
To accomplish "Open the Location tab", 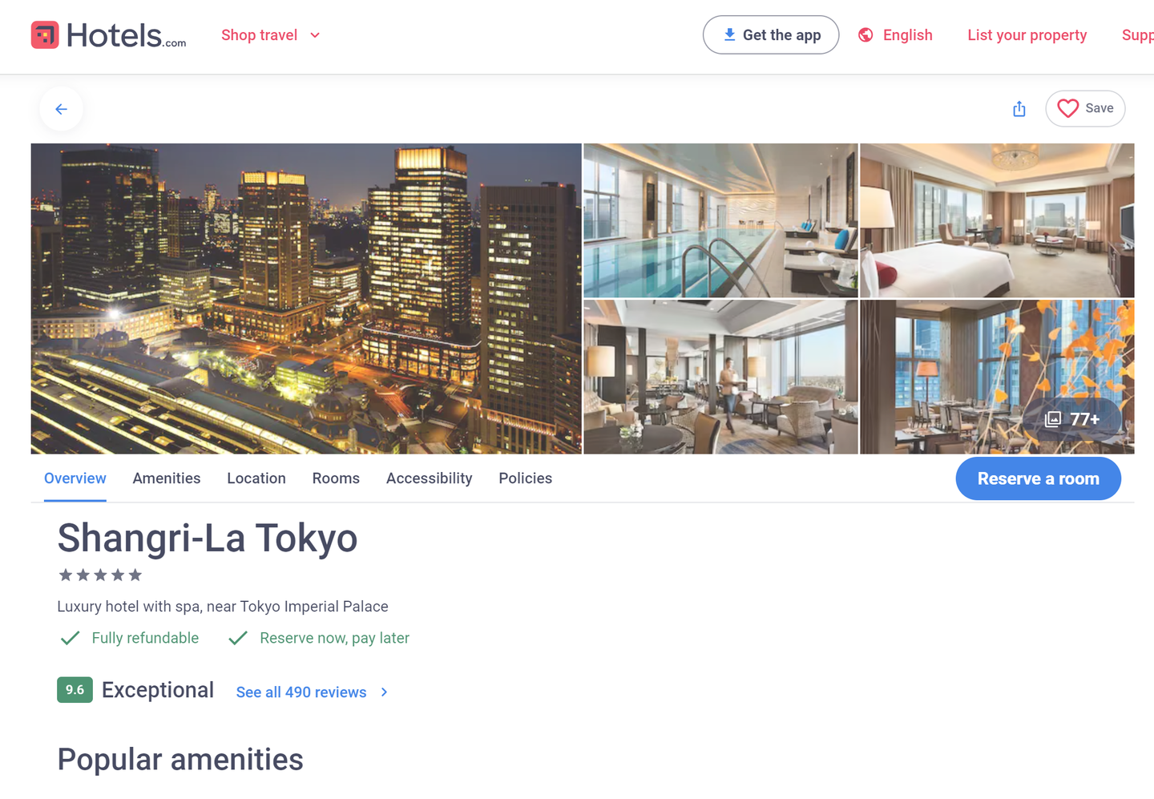I will pos(256,478).
